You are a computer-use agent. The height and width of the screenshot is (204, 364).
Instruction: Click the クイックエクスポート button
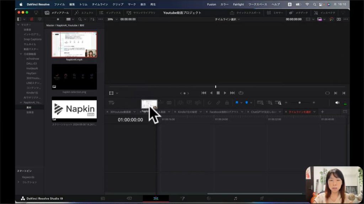pyautogui.click(x=245, y=13)
